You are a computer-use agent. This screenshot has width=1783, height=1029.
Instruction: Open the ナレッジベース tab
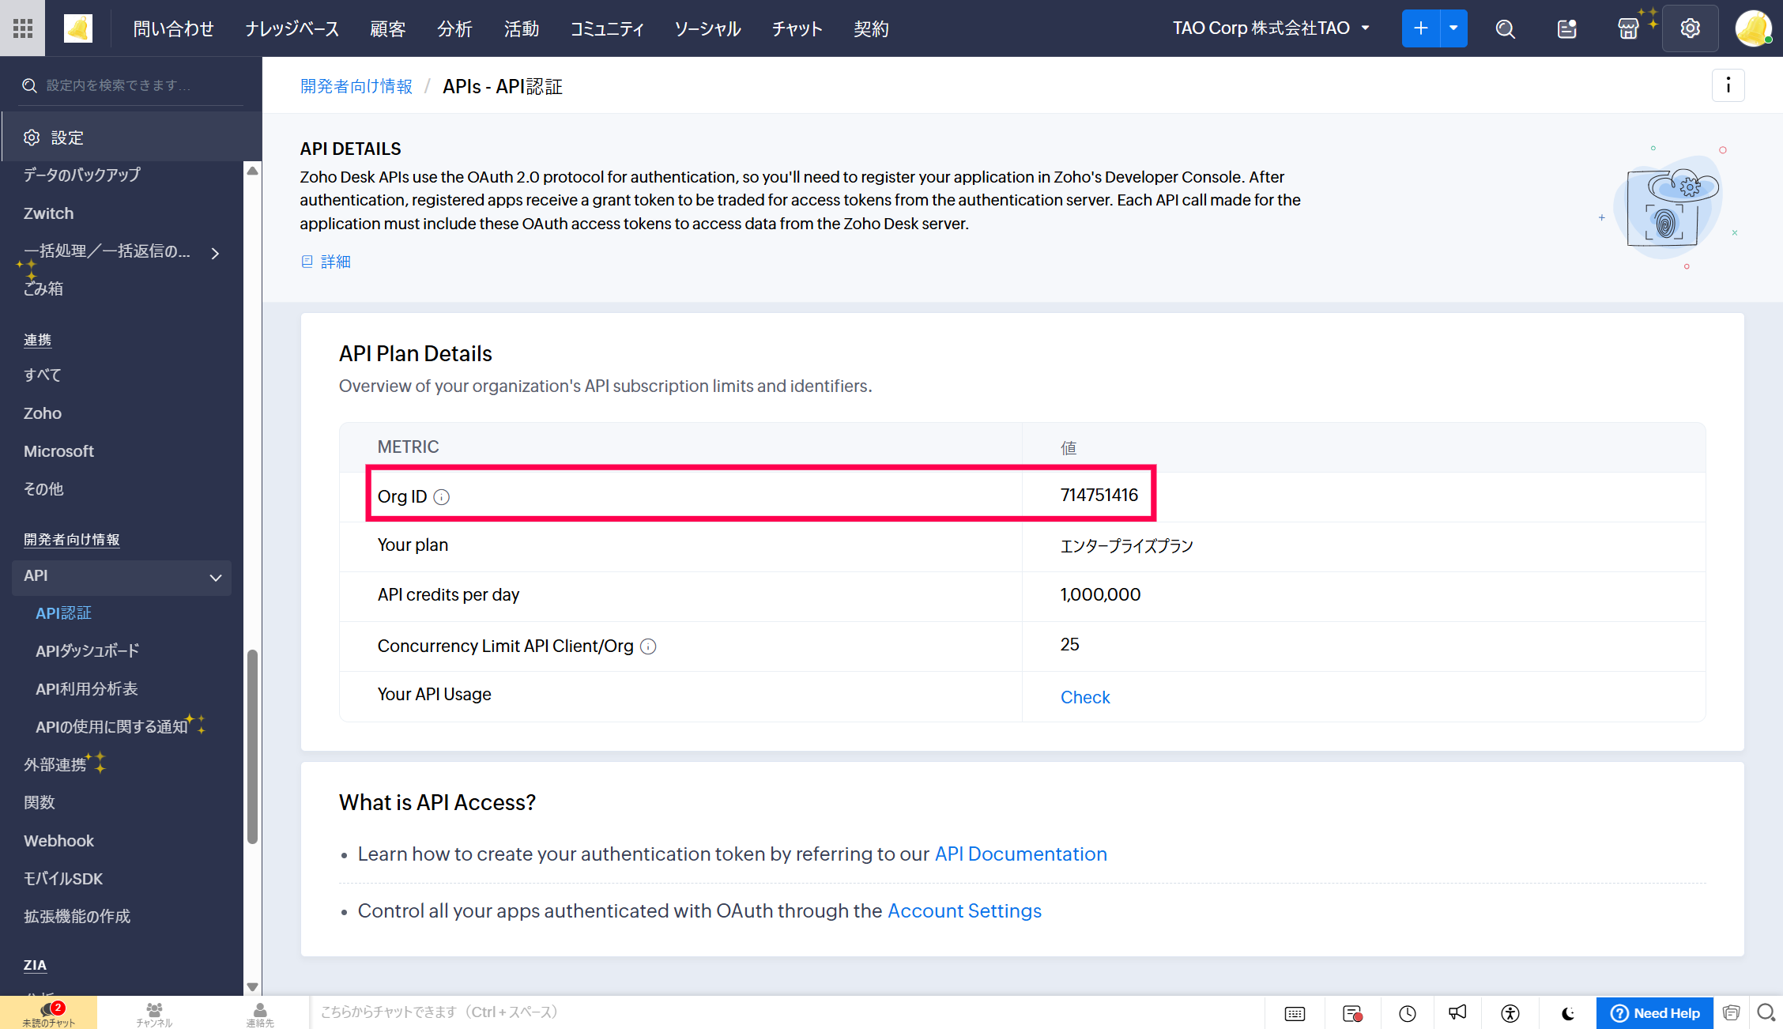[292, 28]
